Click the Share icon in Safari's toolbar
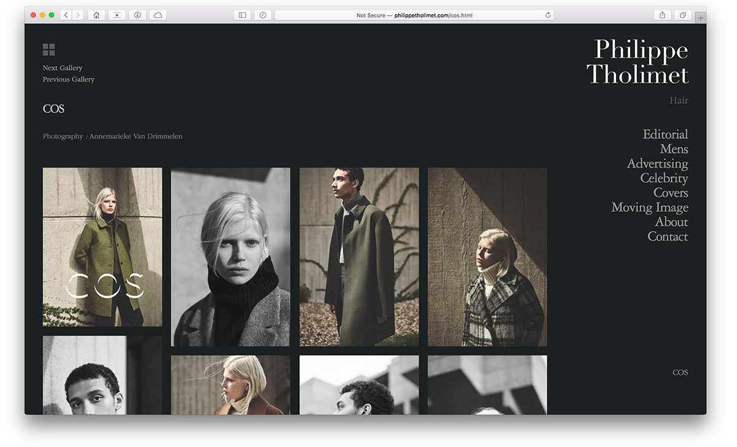 [662, 15]
